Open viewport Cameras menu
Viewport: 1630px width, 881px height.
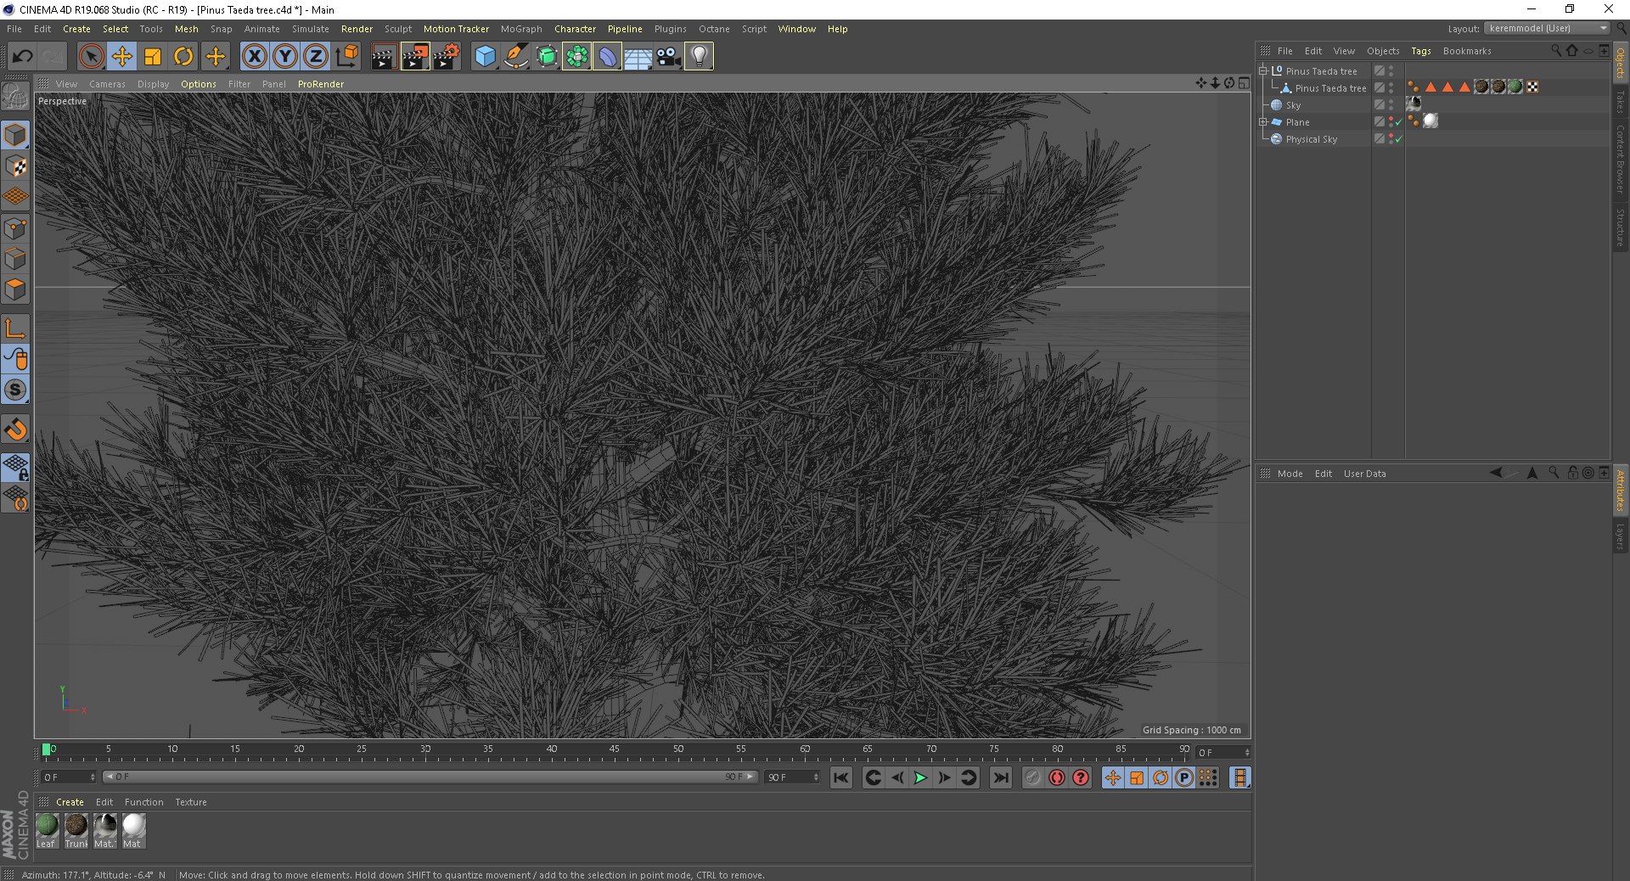pyautogui.click(x=107, y=84)
